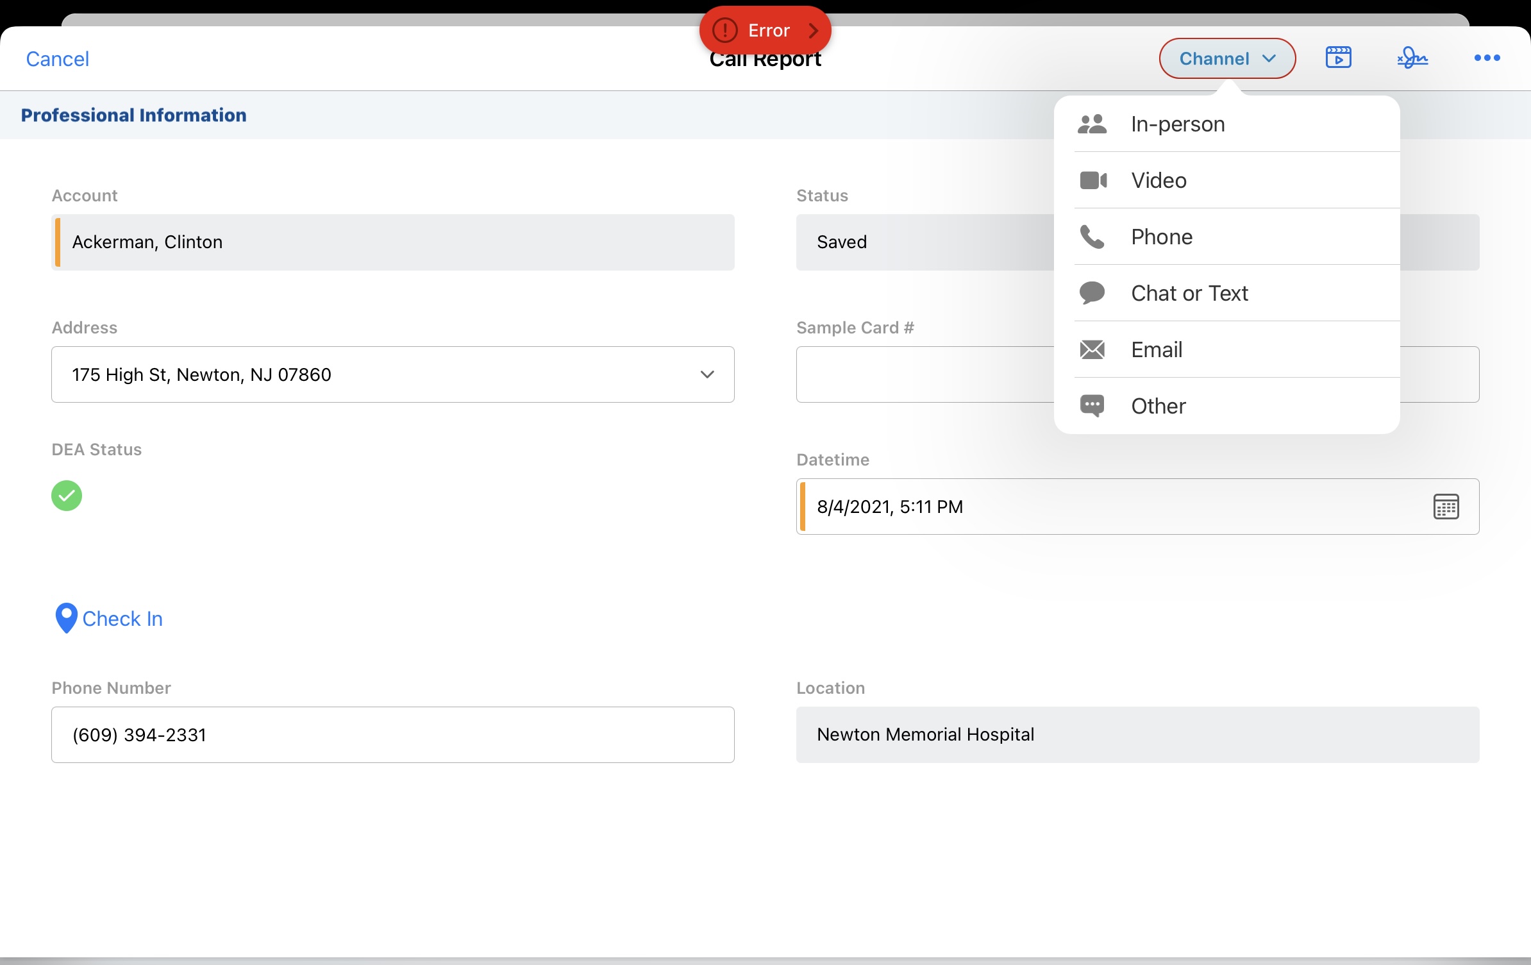
Task: Expand the Address dropdown
Action: click(x=707, y=374)
